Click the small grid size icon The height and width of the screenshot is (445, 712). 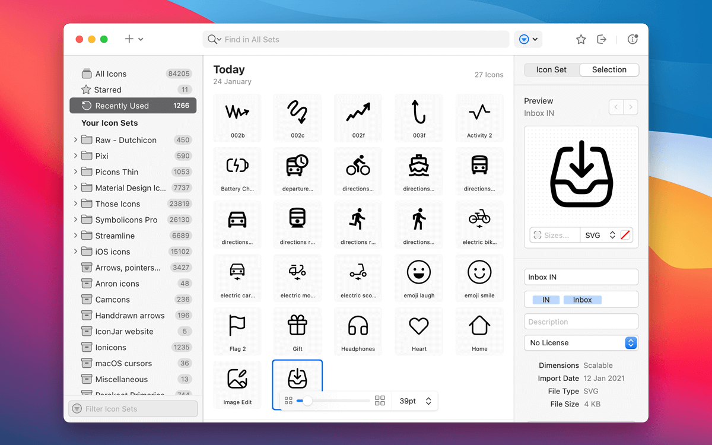[x=289, y=401]
